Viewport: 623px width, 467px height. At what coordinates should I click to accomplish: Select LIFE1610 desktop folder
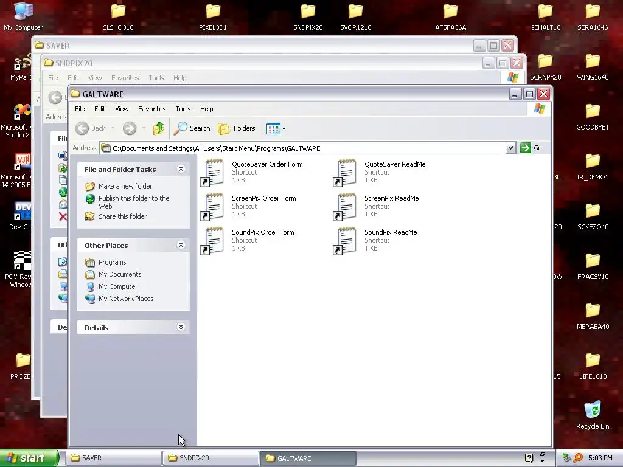pyautogui.click(x=593, y=366)
